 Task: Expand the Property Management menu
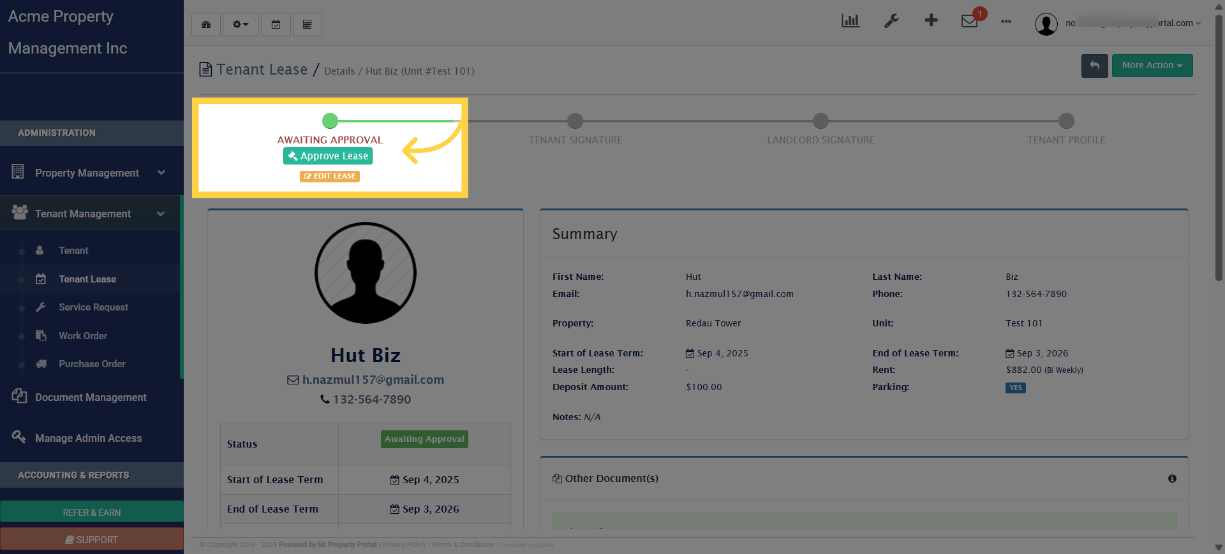click(91, 173)
